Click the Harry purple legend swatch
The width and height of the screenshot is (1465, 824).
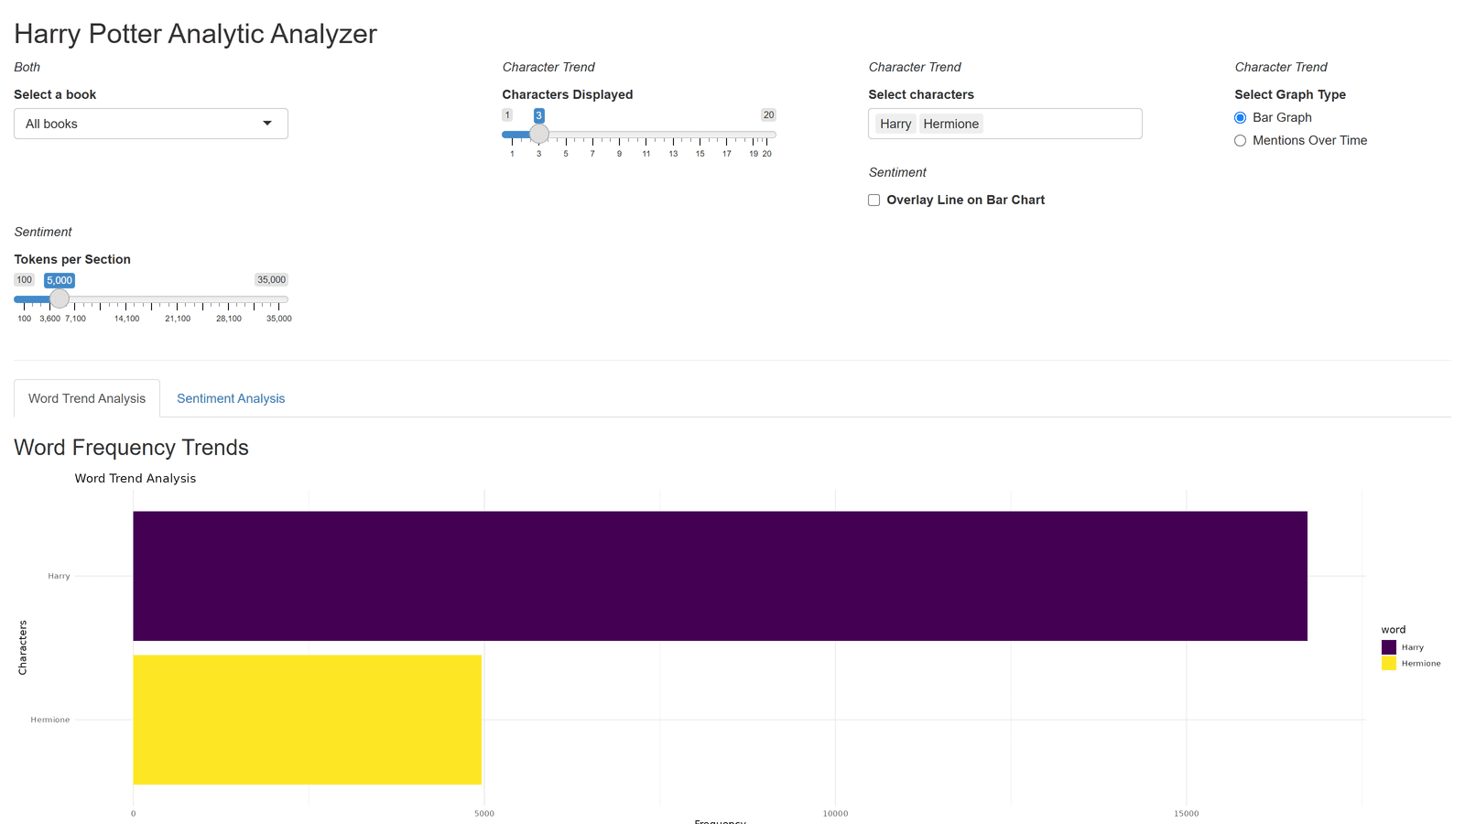[x=1389, y=647]
